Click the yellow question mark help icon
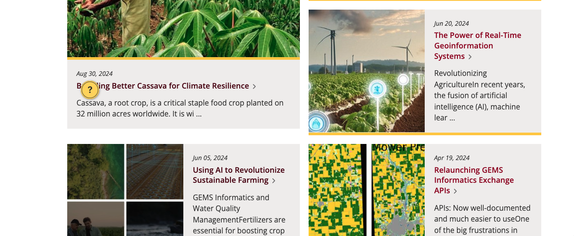574x236 pixels. (90, 90)
